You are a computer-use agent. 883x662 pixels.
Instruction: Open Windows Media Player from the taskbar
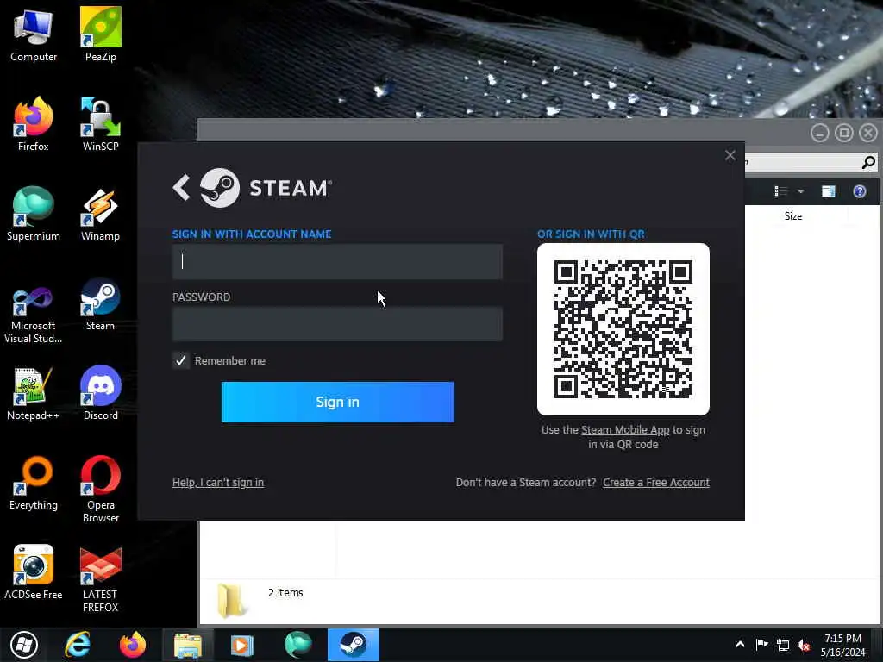click(242, 645)
